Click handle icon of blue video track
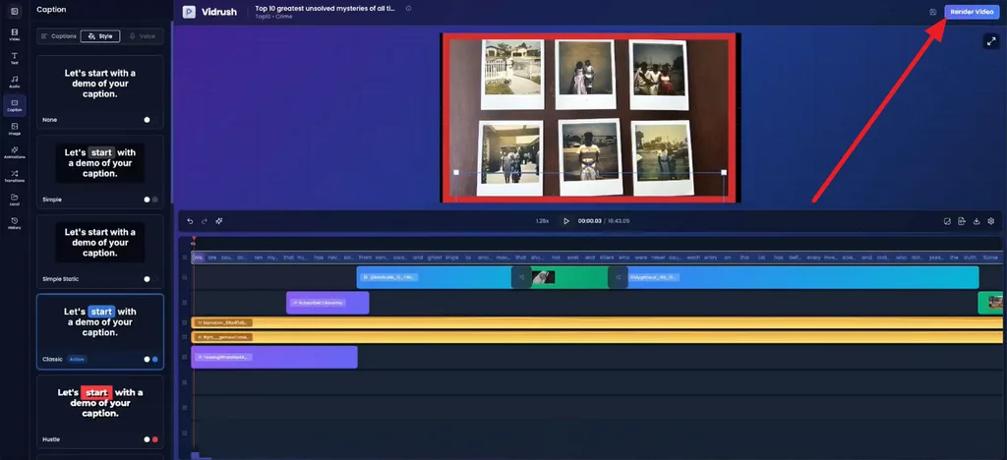Viewport: 1007px width, 460px height. (184, 277)
